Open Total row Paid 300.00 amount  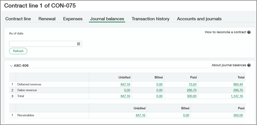click(192, 96)
